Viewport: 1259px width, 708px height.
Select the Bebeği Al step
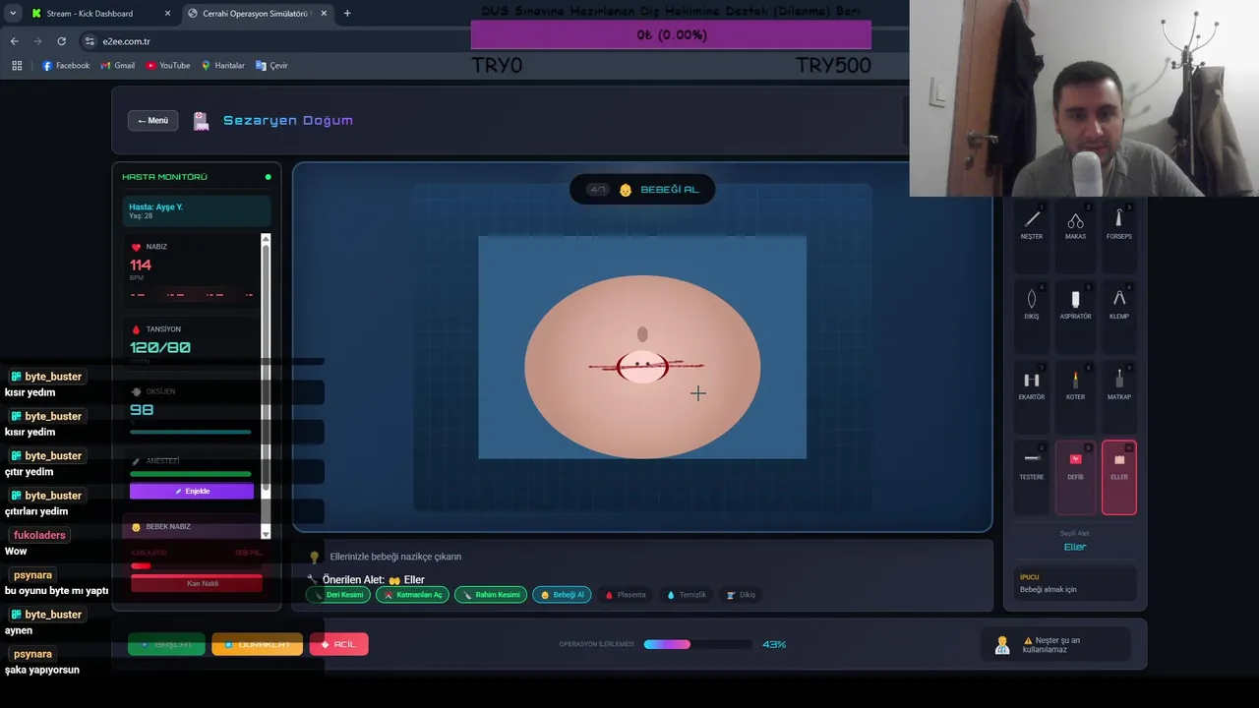(562, 595)
